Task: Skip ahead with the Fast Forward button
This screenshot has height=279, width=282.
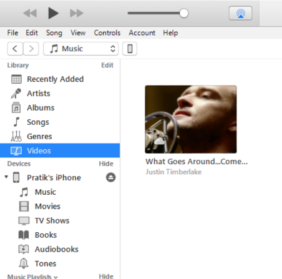Action: 77,13
